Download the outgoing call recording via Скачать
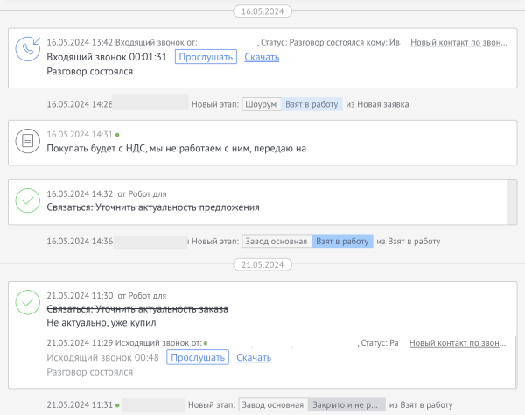This screenshot has width=525, height=415. click(254, 357)
